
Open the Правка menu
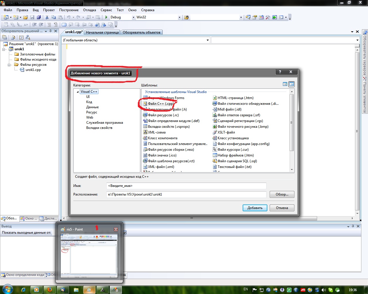pos(22,10)
